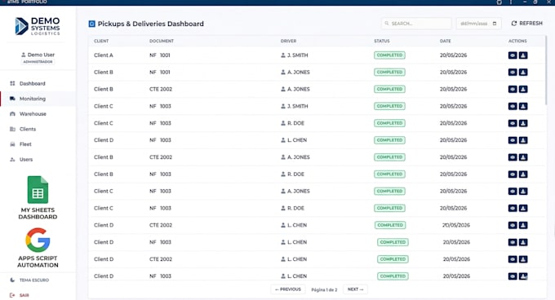
Task: View the Client C J. SMITH row details
Action: pyautogui.click(x=513, y=106)
